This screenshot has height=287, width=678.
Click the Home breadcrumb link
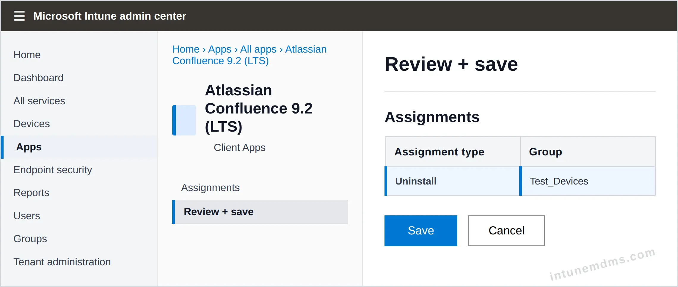click(186, 49)
